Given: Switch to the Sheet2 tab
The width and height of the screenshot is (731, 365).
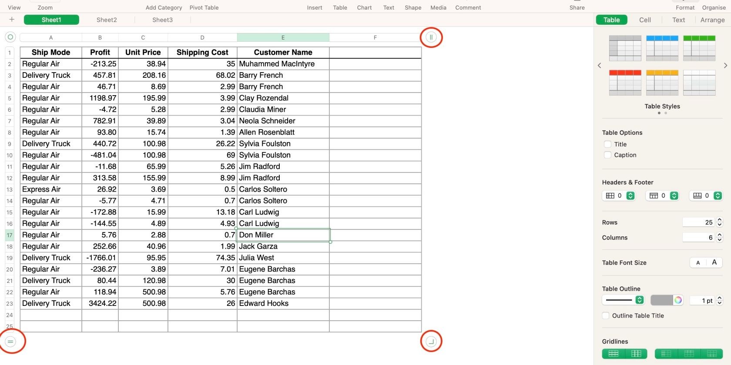Looking at the screenshot, I should [x=107, y=20].
